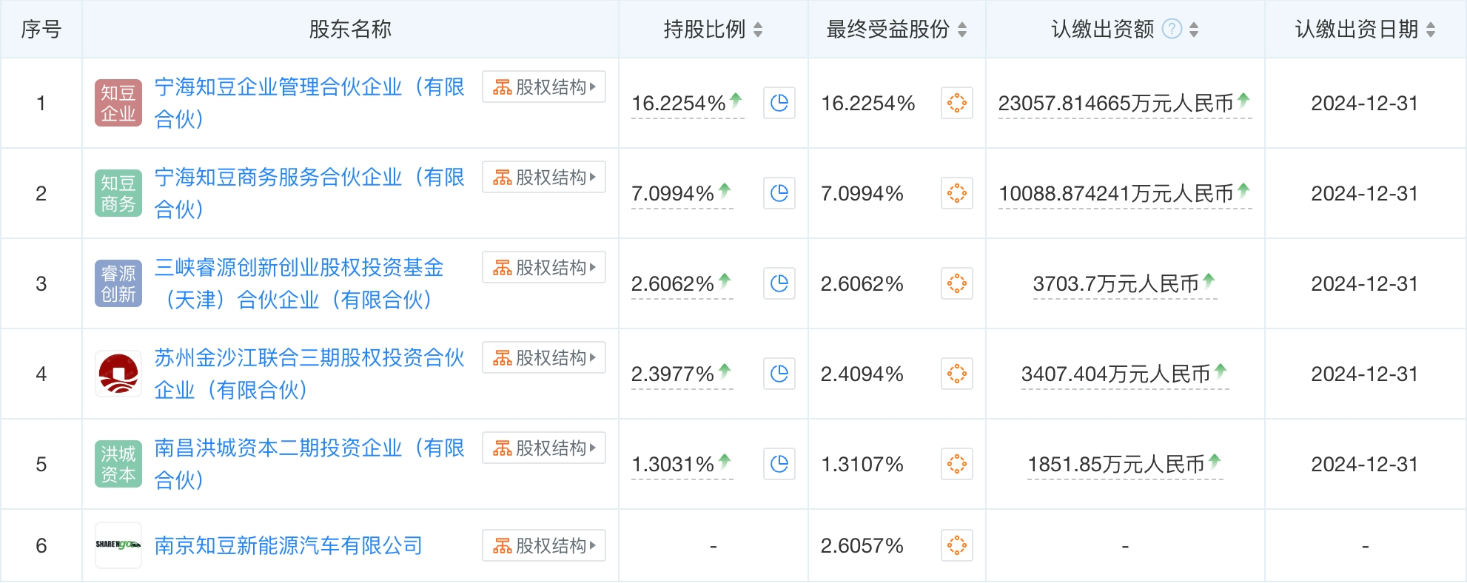Click beneficial share icon beside 1.3107%
This screenshot has width=1467, height=583.
[957, 464]
